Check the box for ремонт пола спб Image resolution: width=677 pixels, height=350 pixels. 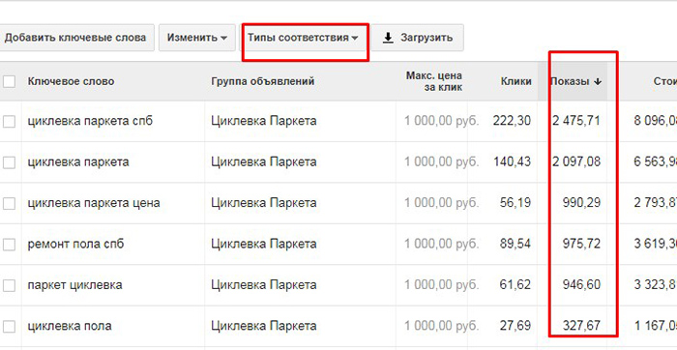point(9,245)
